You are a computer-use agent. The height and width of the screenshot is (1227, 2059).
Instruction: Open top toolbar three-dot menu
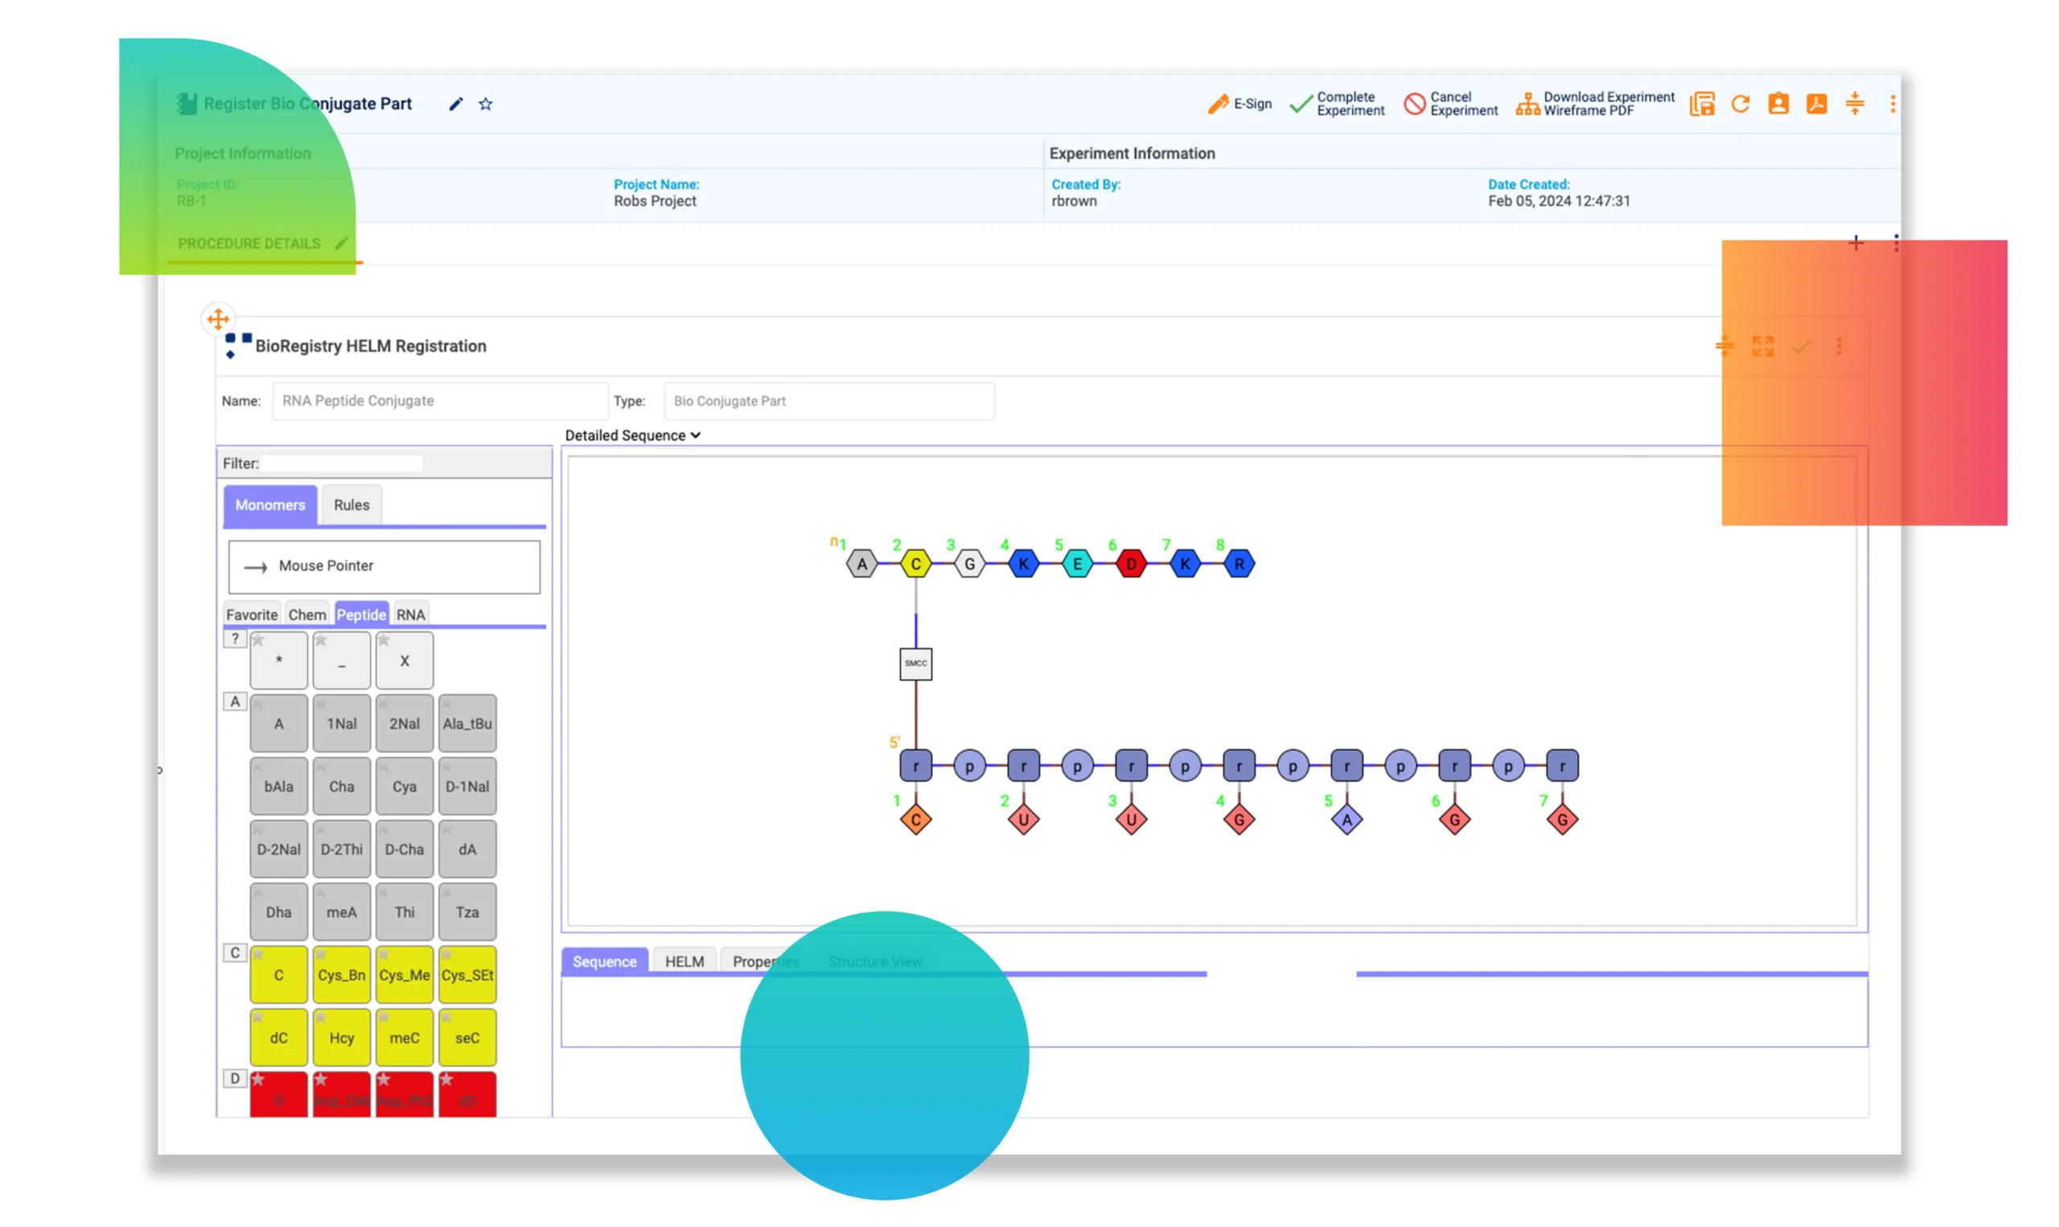coord(1892,105)
